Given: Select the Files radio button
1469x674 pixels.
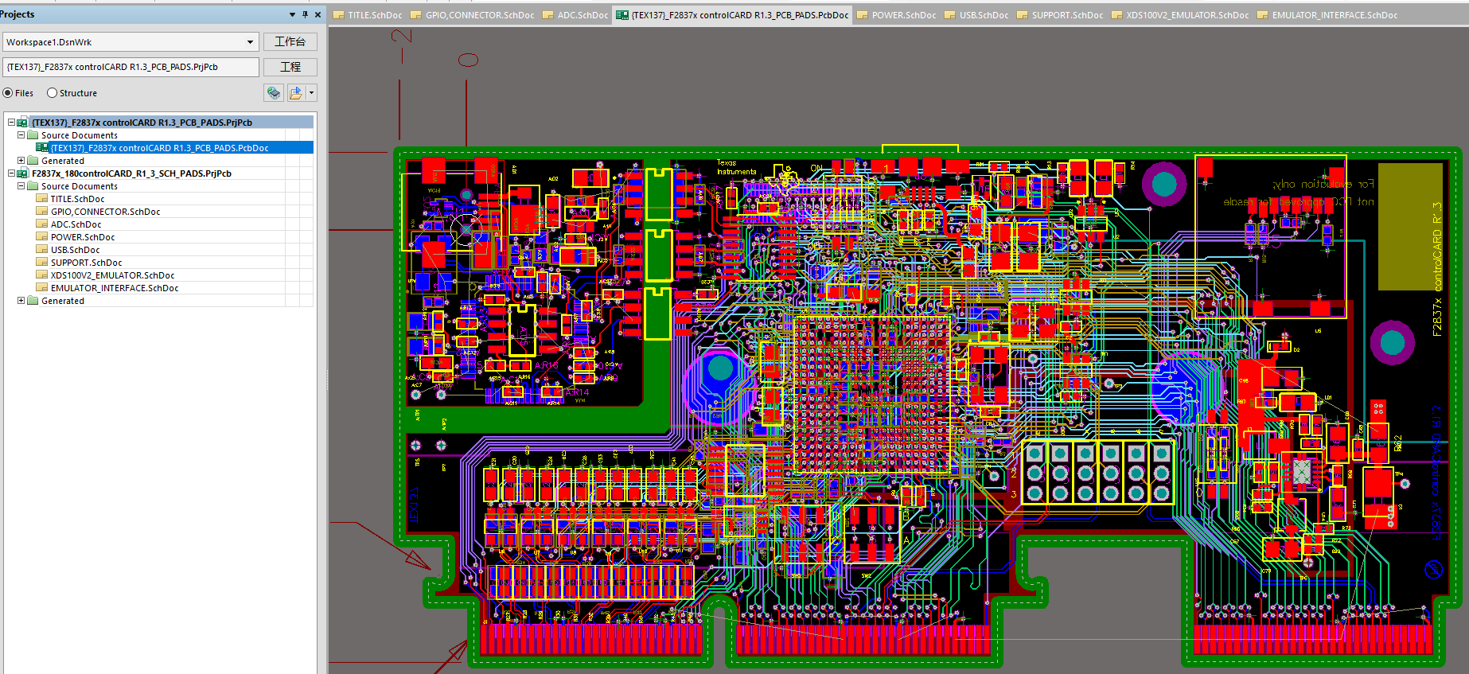Looking at the screenshot, I should point(8,93).
